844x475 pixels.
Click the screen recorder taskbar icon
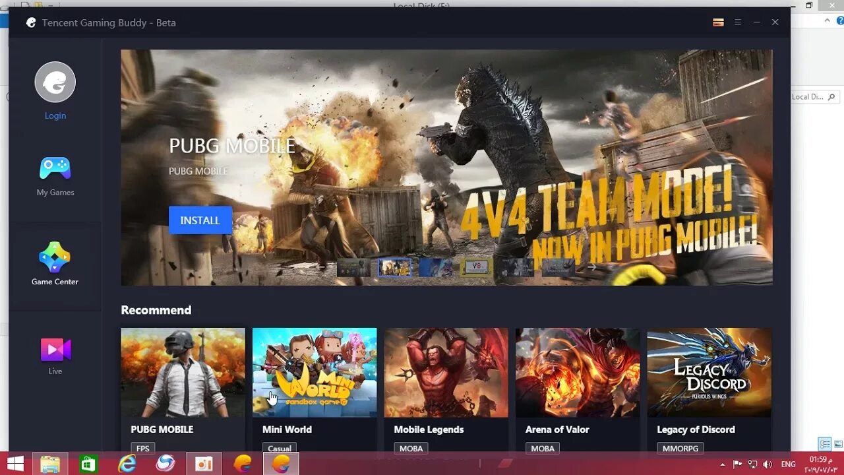[x=204, y=464]
